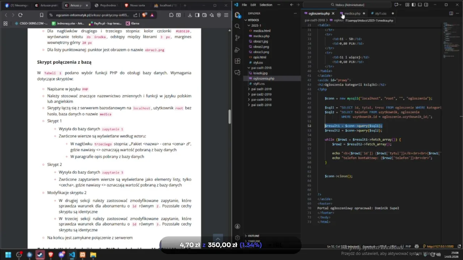Screen dimensions: 463x260
Task: Open the Accounts icon in VS Code activity bar
Action: (x=237, y=226)
